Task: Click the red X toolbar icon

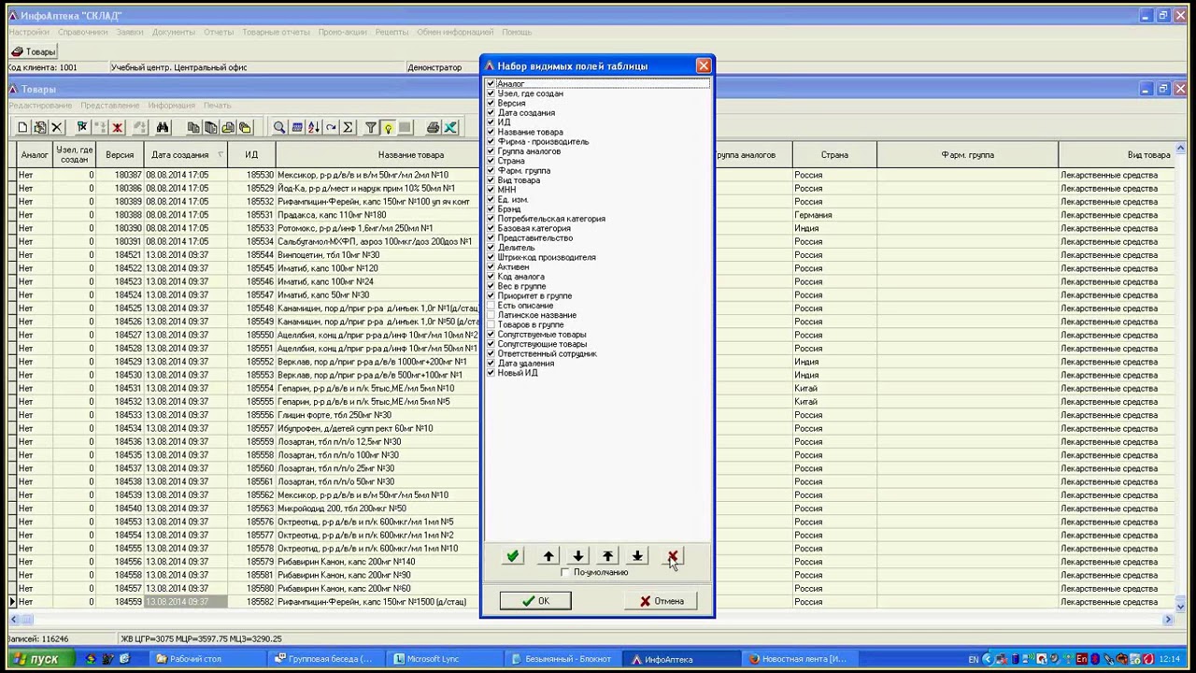Action: point(117,127)
